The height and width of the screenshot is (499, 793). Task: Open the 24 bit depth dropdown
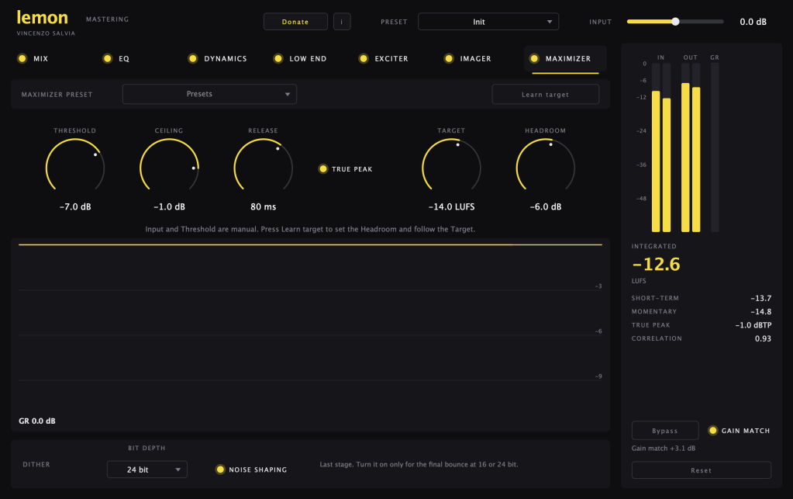click(x=147, y=470)
